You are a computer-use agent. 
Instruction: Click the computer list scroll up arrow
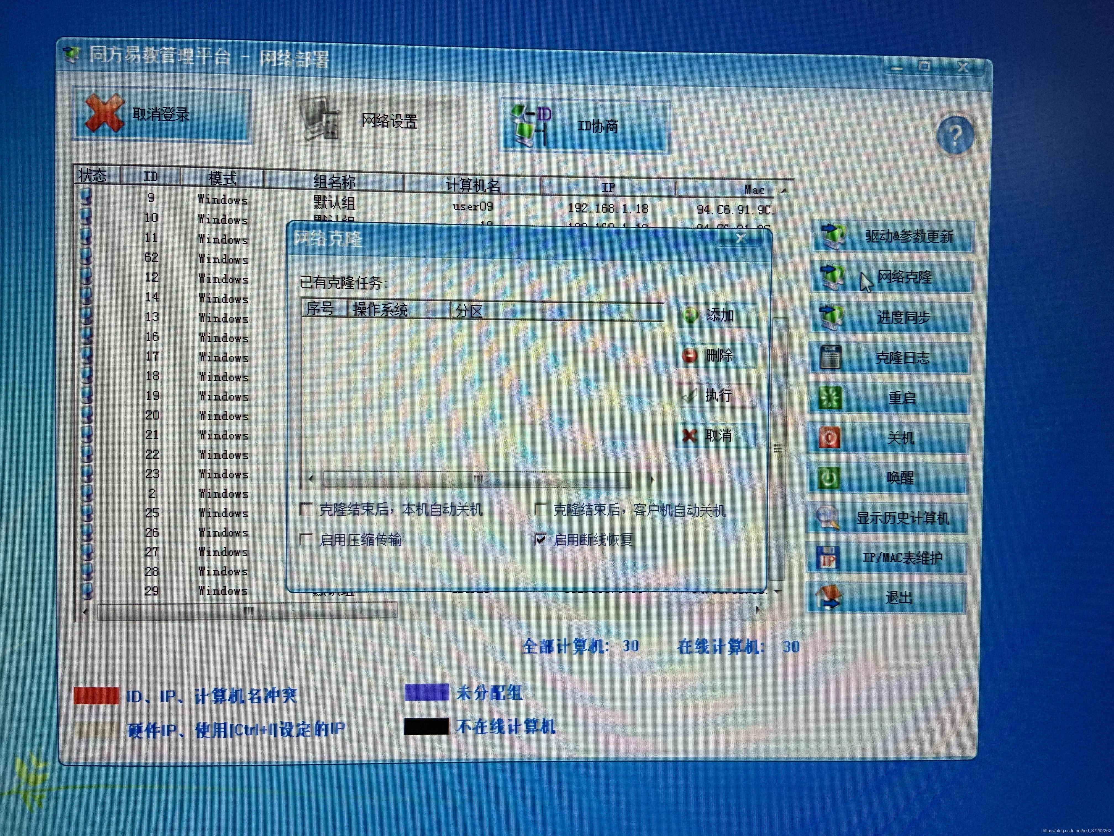(x=784, y=191)
